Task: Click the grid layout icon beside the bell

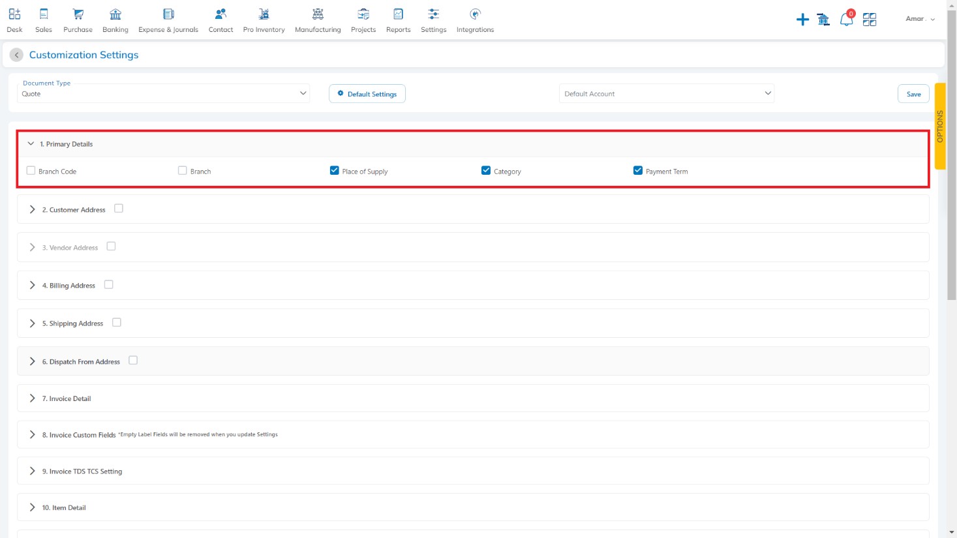Action: pos(870,20)
